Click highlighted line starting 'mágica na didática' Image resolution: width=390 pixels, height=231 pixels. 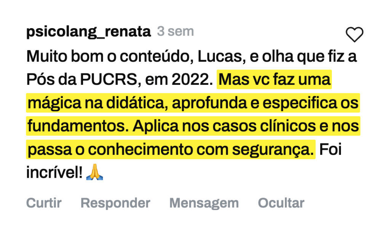point(193,103)
